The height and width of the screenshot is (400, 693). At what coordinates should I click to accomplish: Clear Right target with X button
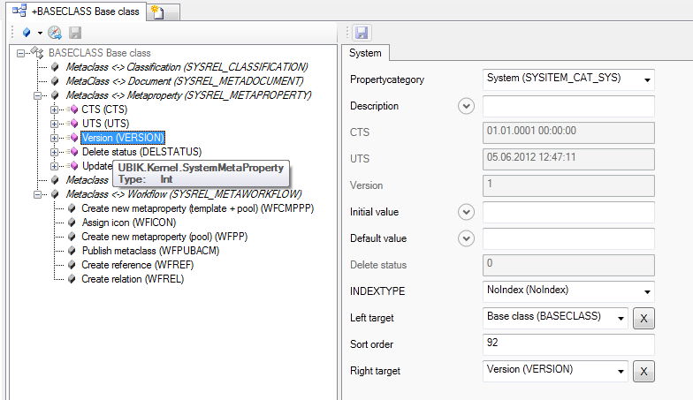pyautogui.click(x=643, y=371)
